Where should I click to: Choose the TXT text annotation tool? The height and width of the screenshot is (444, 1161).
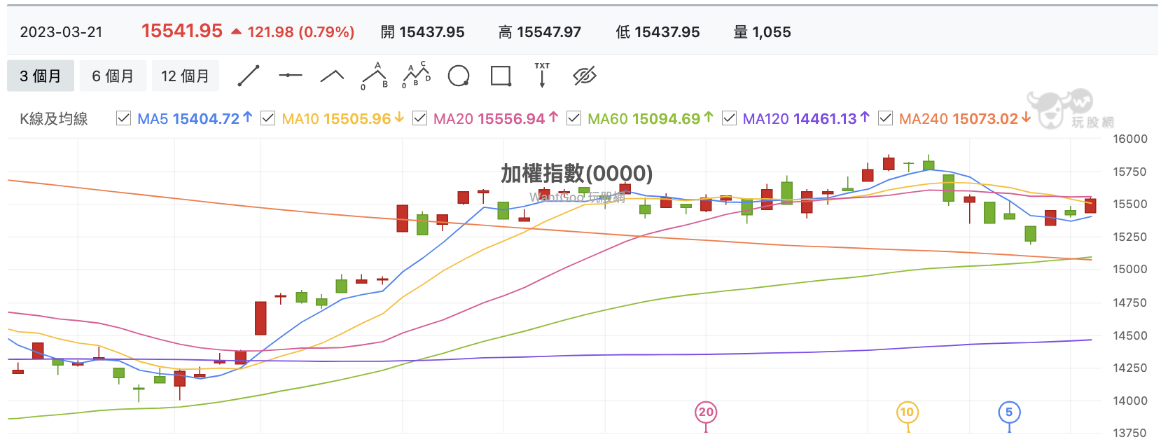[542, 75]
